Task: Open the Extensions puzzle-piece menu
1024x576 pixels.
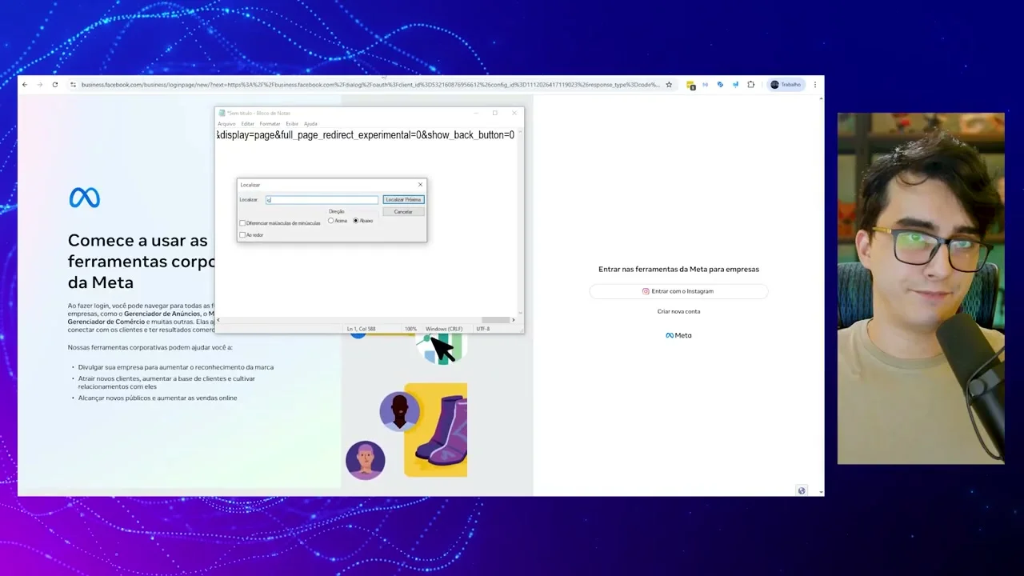Action: 750,85
